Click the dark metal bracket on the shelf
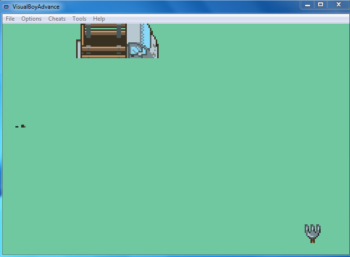 [x=88, y=31]
